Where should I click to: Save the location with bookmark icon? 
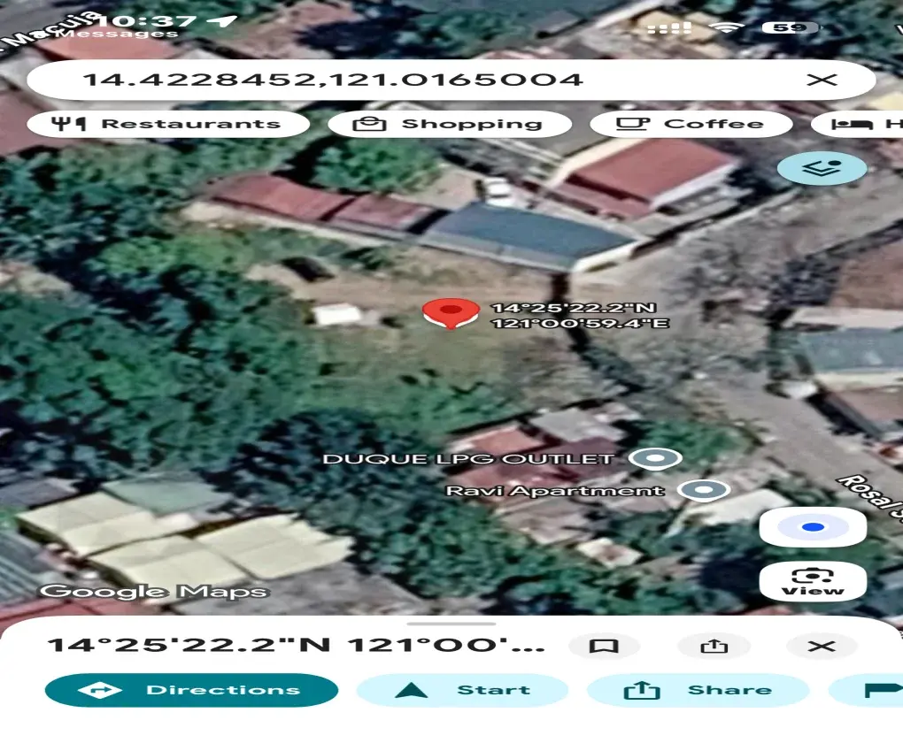(604, 646)
